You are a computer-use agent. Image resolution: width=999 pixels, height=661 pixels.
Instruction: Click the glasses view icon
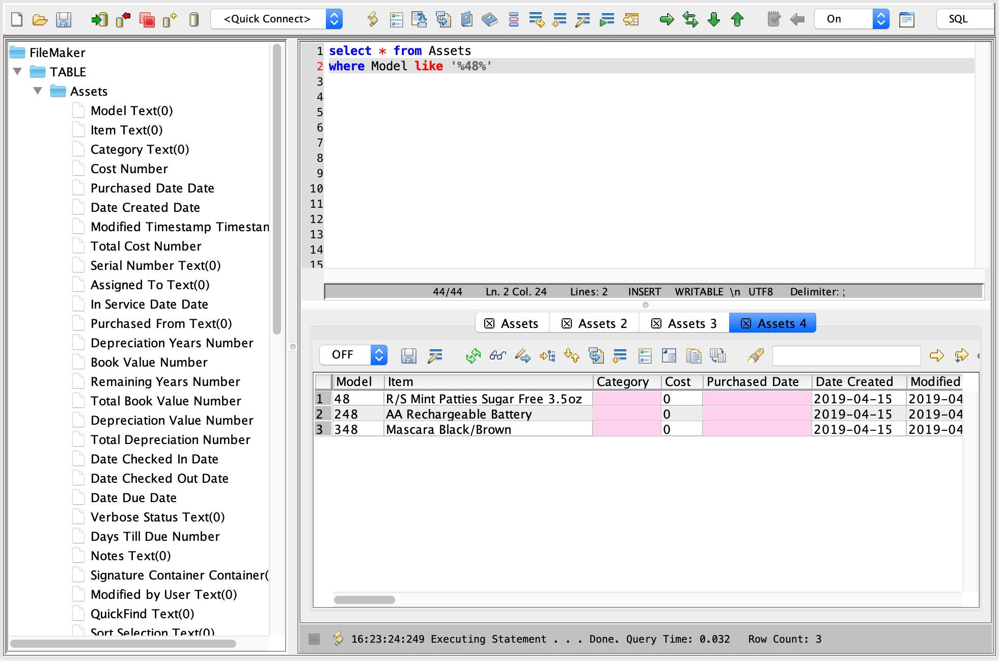[x=498, y=355]
